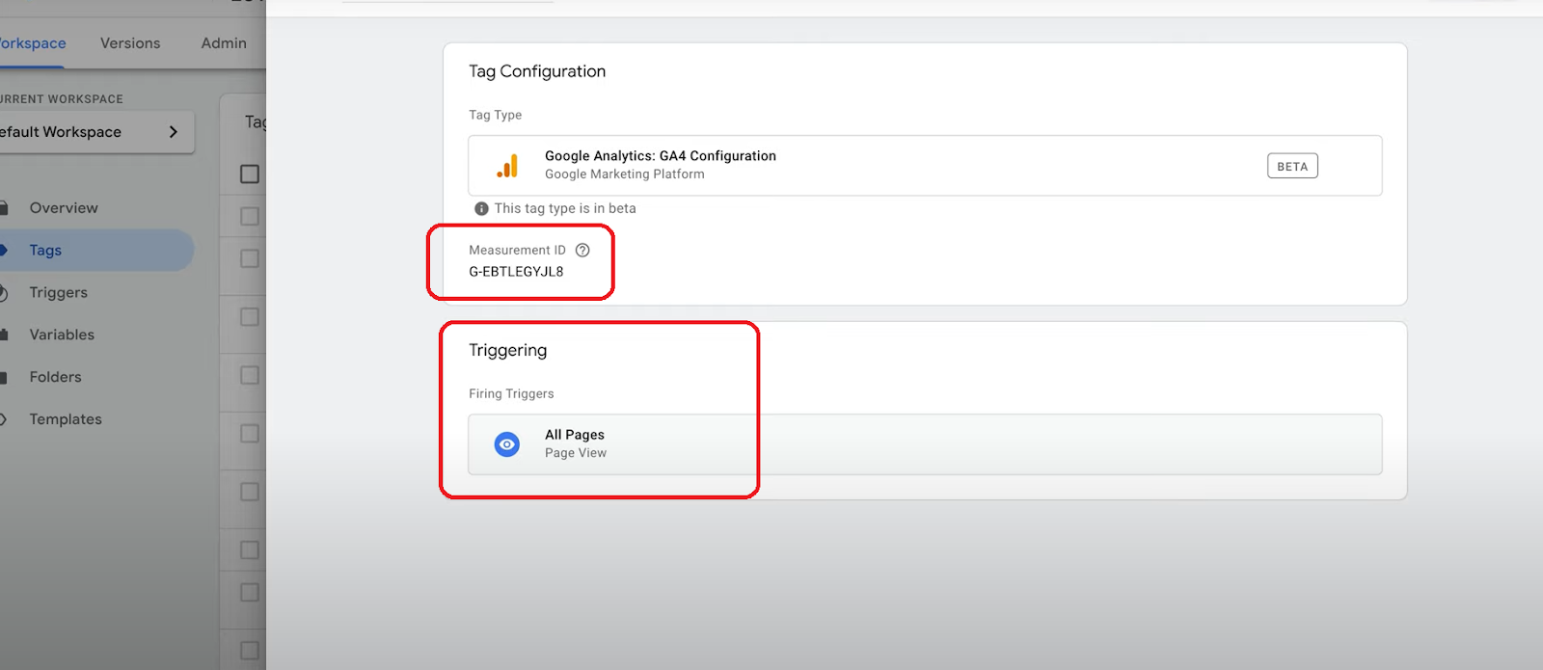
Task: Switch to the Versions tab
Action: coord(130,43)
